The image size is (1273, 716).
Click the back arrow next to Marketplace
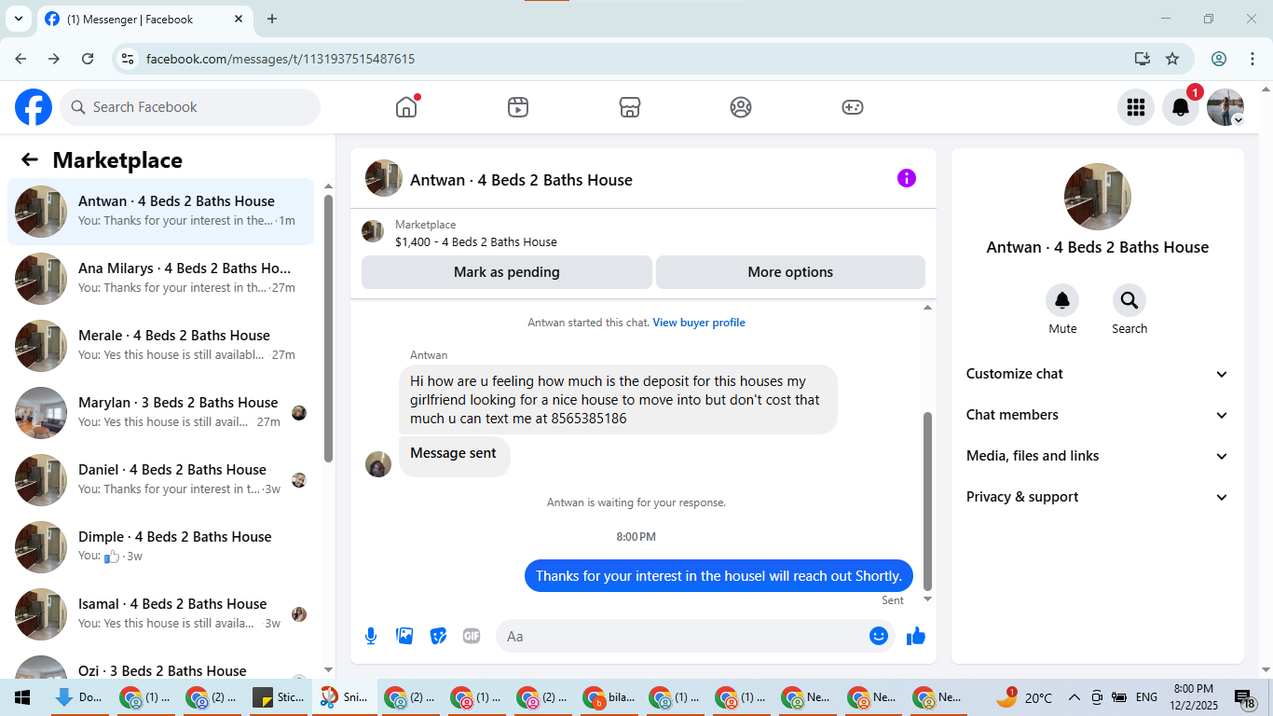click(30, 159)
